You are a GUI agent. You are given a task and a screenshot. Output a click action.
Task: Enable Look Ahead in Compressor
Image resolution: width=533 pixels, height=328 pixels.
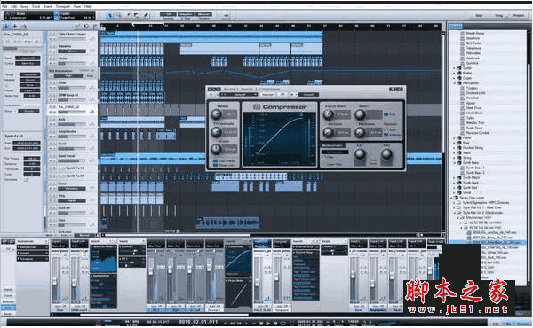coord(215,160)
